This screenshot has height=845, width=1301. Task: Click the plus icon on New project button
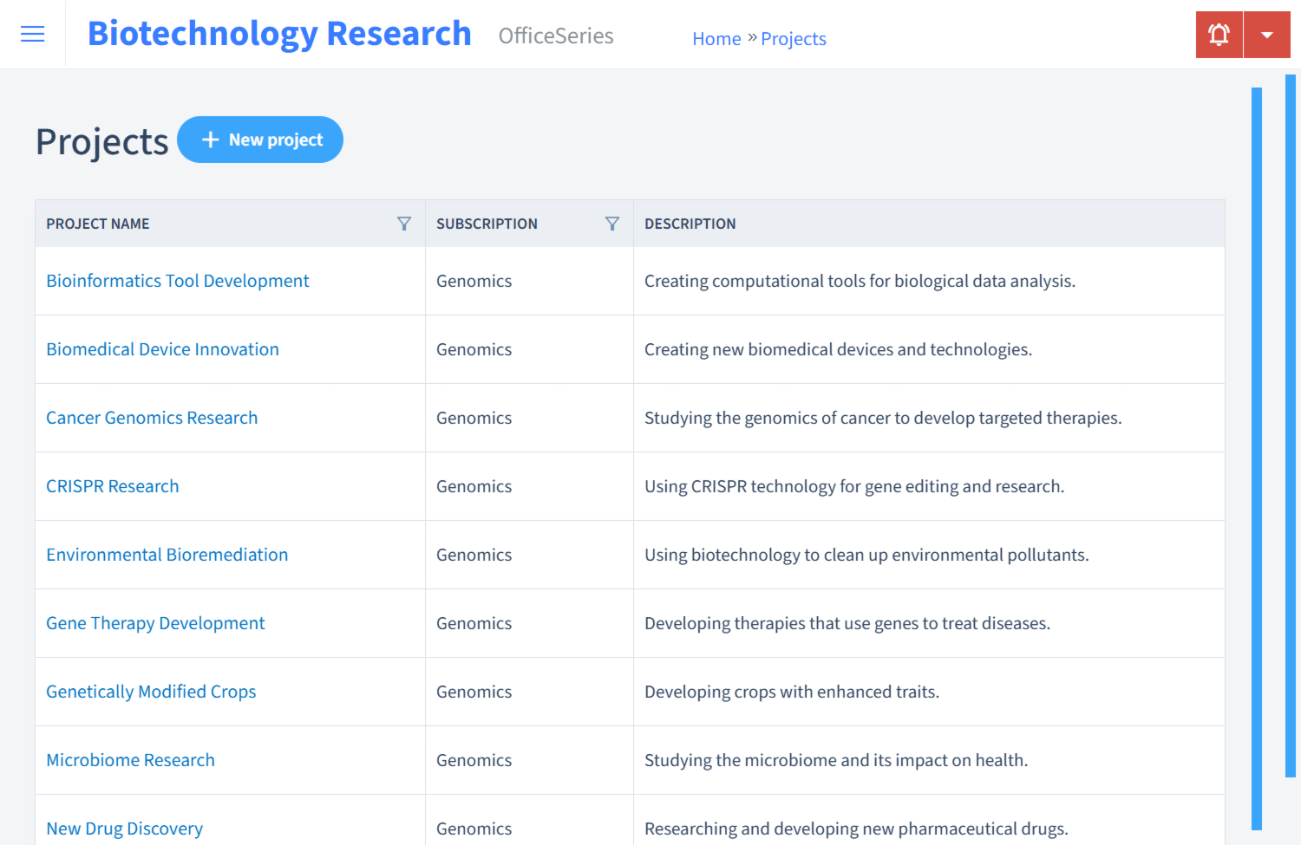[211, 139]
